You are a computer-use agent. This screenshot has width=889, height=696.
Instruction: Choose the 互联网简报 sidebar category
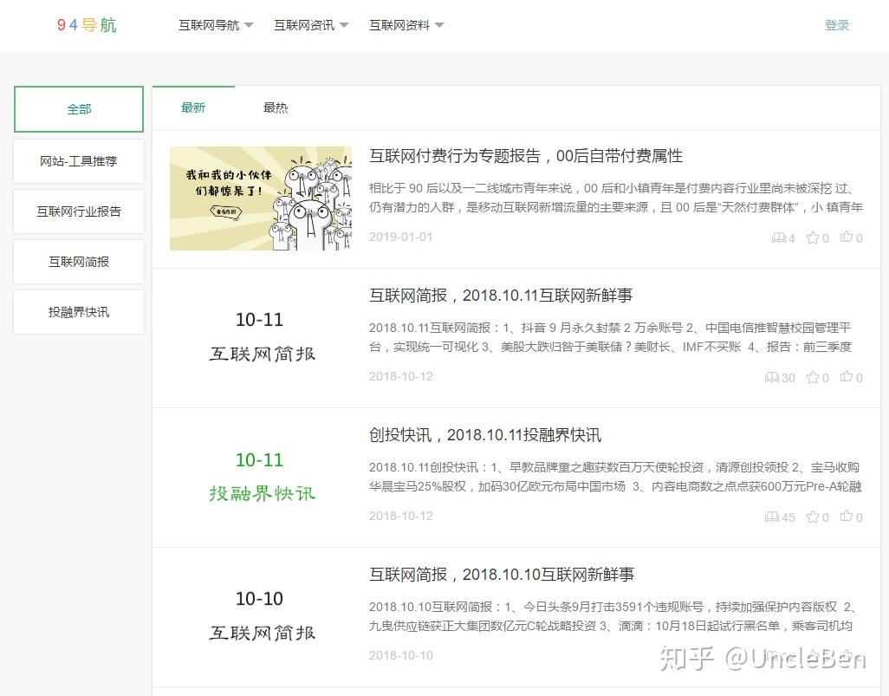tap(79, 262)
